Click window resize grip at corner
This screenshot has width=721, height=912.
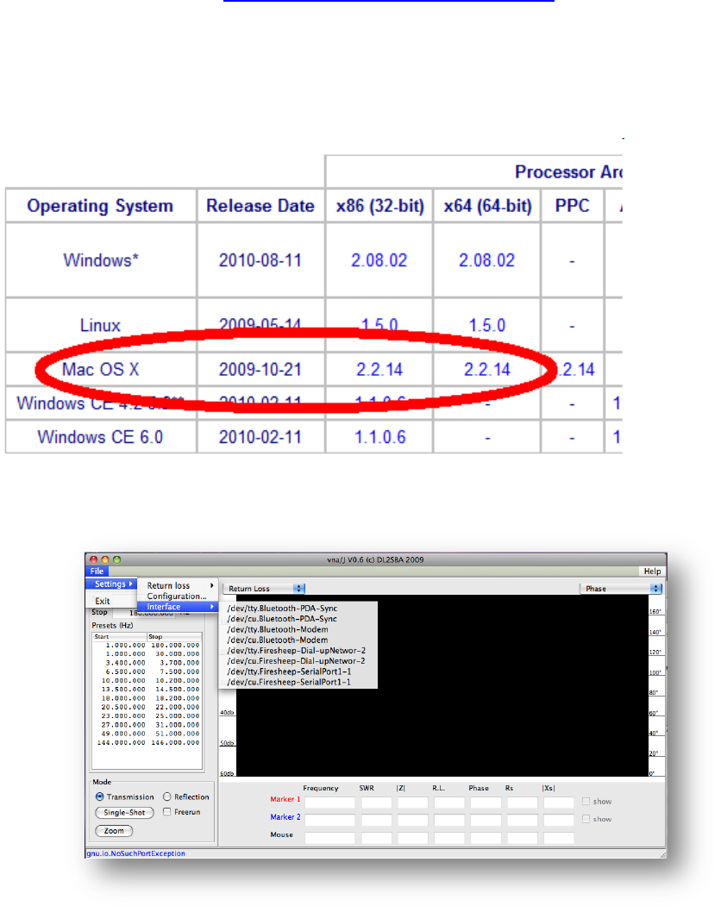663,854
